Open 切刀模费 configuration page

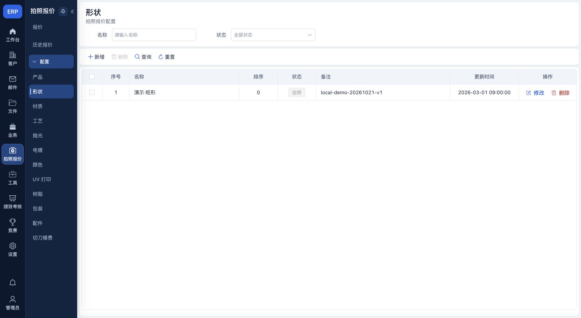pyautogui.click(x=51, y=238)
